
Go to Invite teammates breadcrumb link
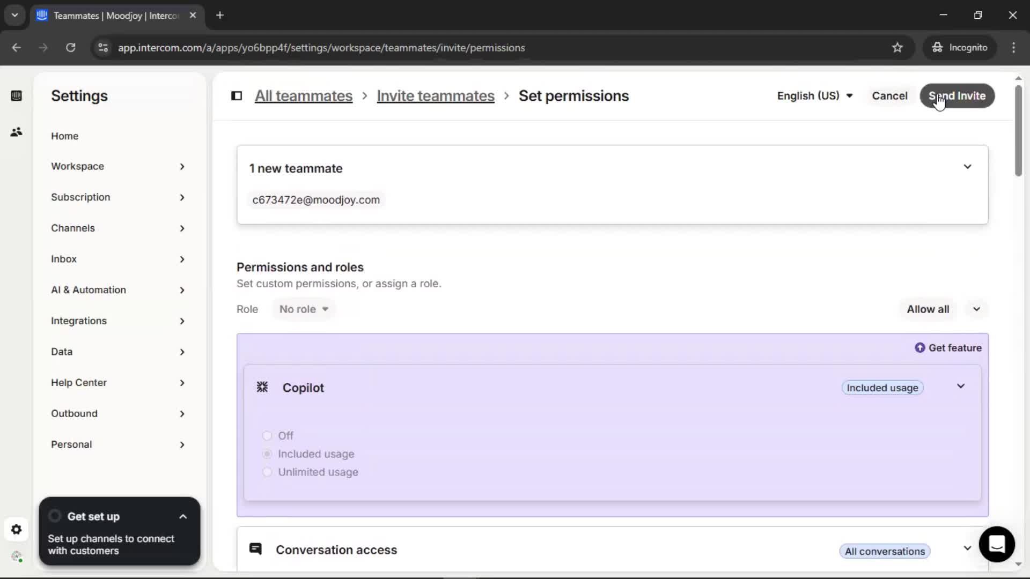pos(436,96)
